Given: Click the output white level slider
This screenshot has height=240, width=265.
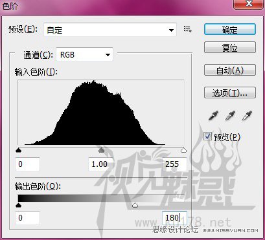Looking at the screenshot, I should tap(135, 205).
